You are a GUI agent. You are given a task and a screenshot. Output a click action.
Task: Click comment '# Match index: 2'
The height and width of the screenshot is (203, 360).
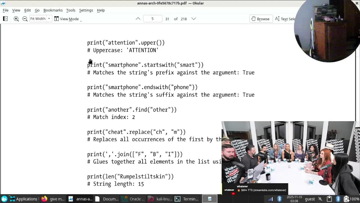click(x=111, y=117)
